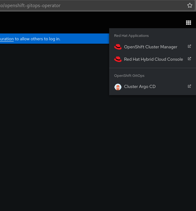This screenshot has height=211, width=196.
Task: Click external link icon for OpenShift Cluster Manager
Action: [x=189, y=46]
